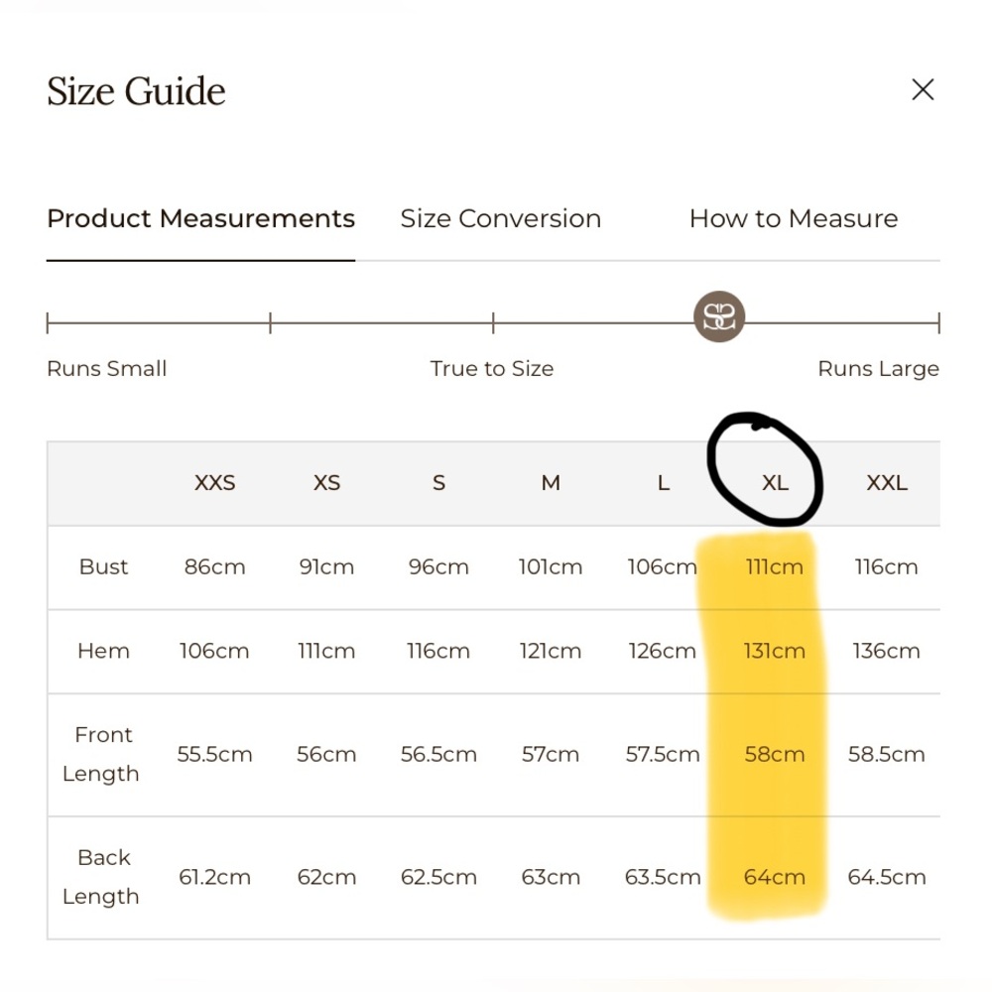The height and width of the screenshot is (992, 992).
Task: Switch to the Size Conversion tab
Action: [x=500, y=218]
